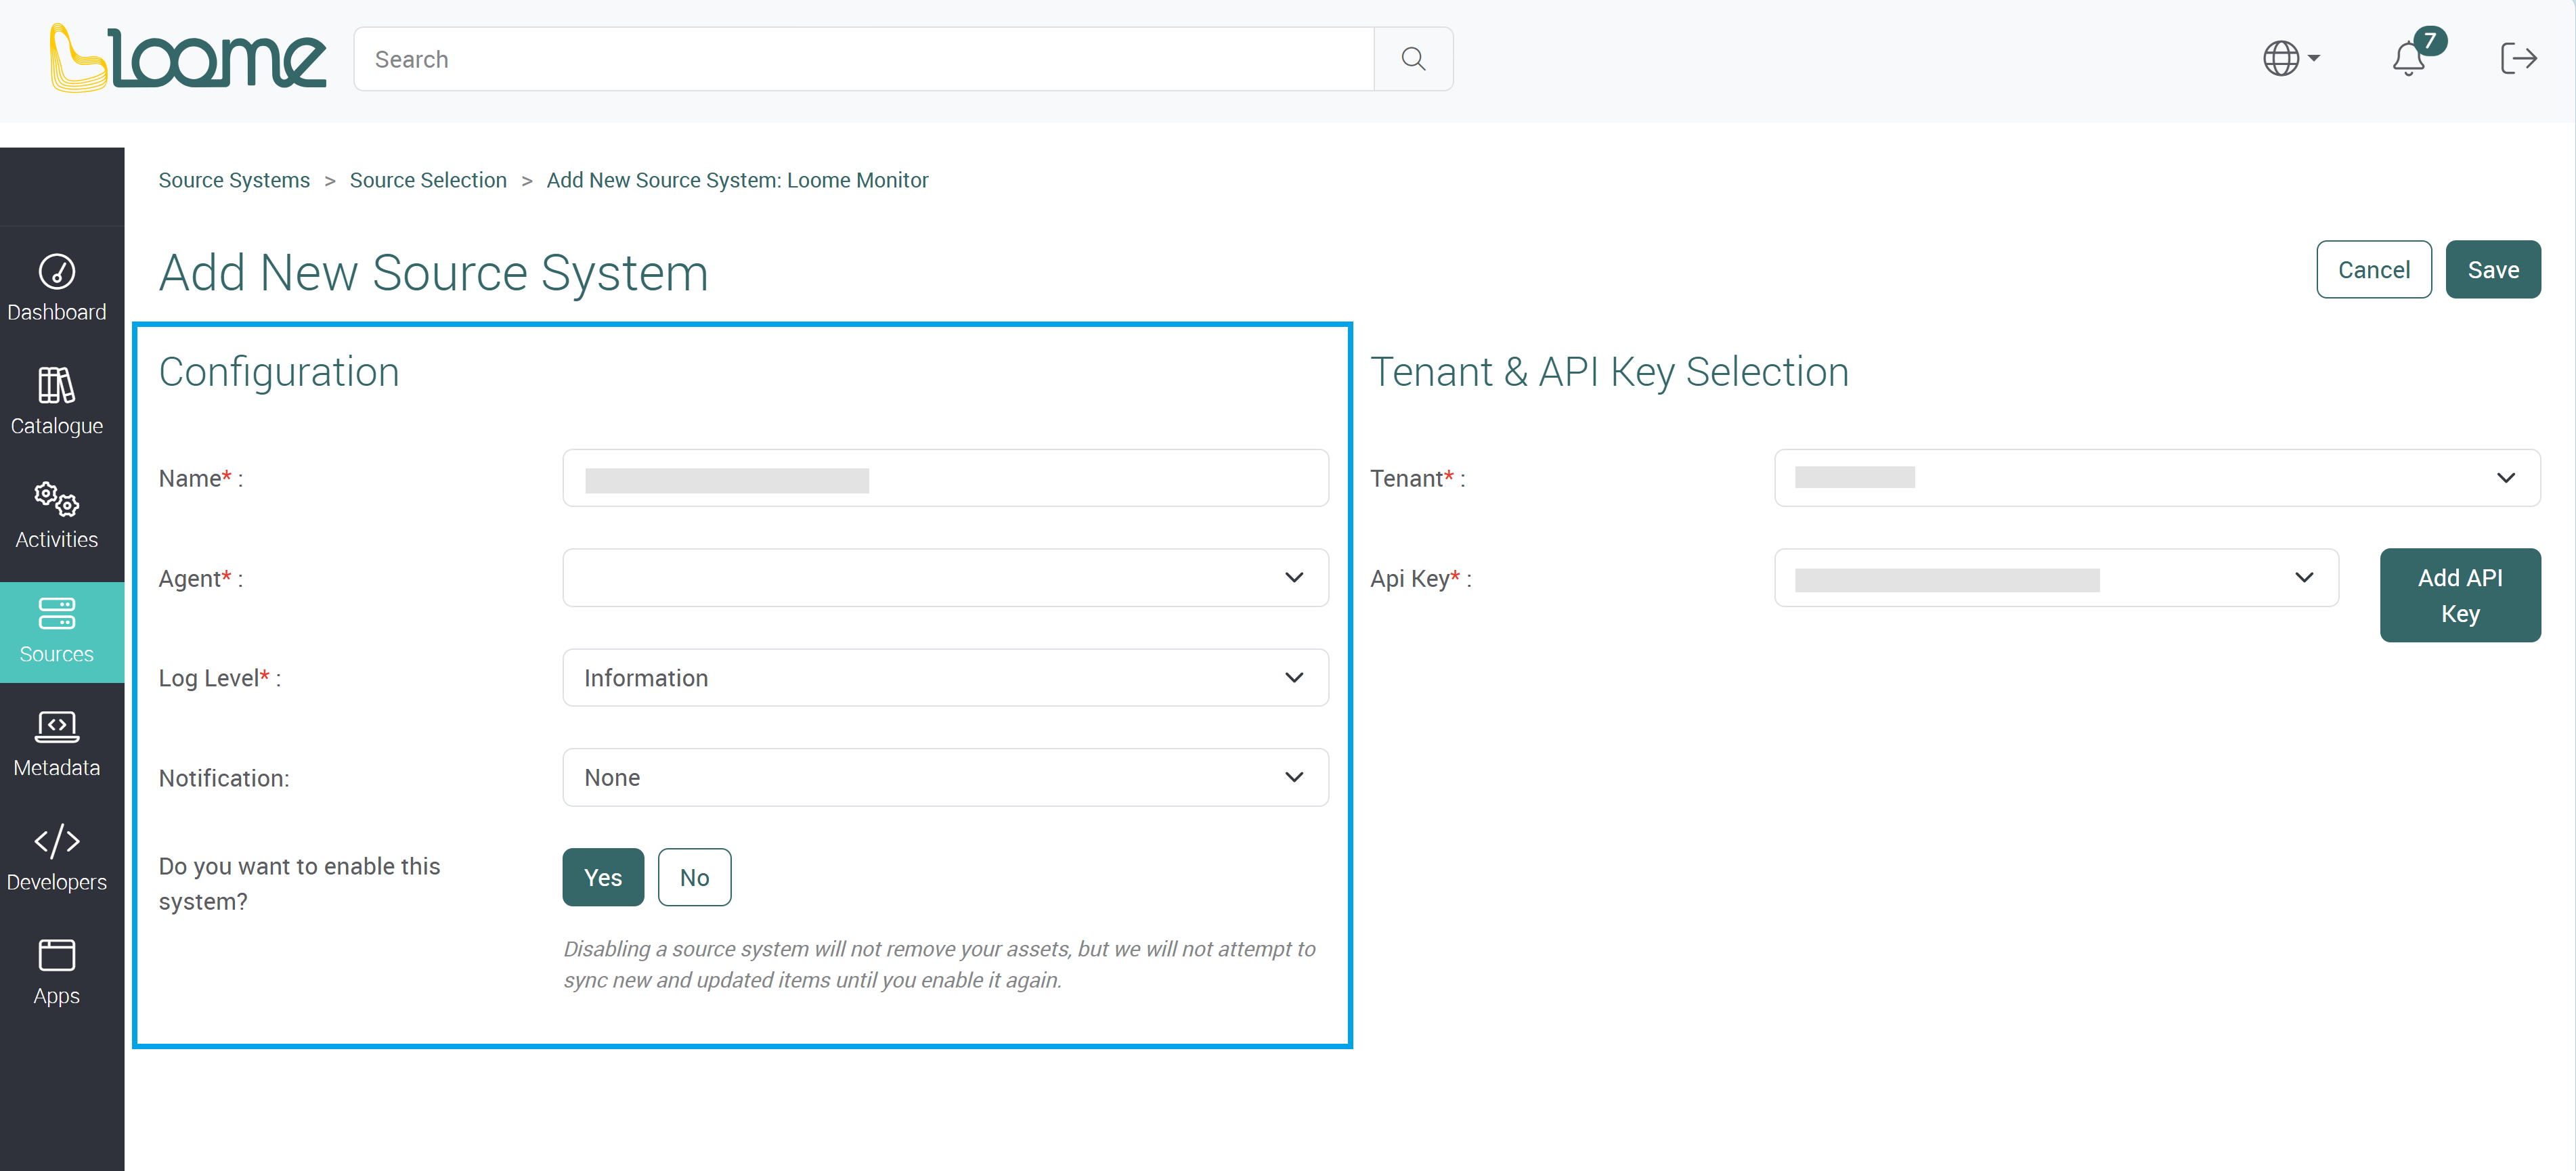Open the Developers code icon in sidebar
Viewport: 2576px width, 1171px height.
[x=57, y=841]
